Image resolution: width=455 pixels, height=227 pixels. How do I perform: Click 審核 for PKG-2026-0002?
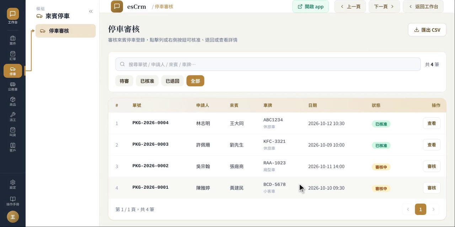432,166
